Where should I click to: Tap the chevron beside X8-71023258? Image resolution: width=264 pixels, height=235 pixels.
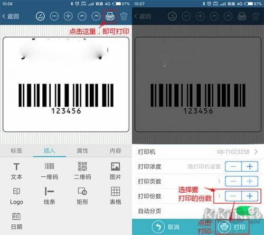[x=256, y=152]
